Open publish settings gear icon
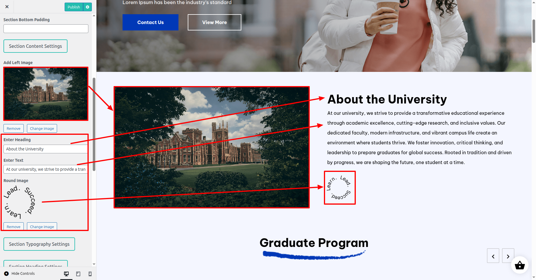Screen dimensions: 536x280 (x=87, y=7)
